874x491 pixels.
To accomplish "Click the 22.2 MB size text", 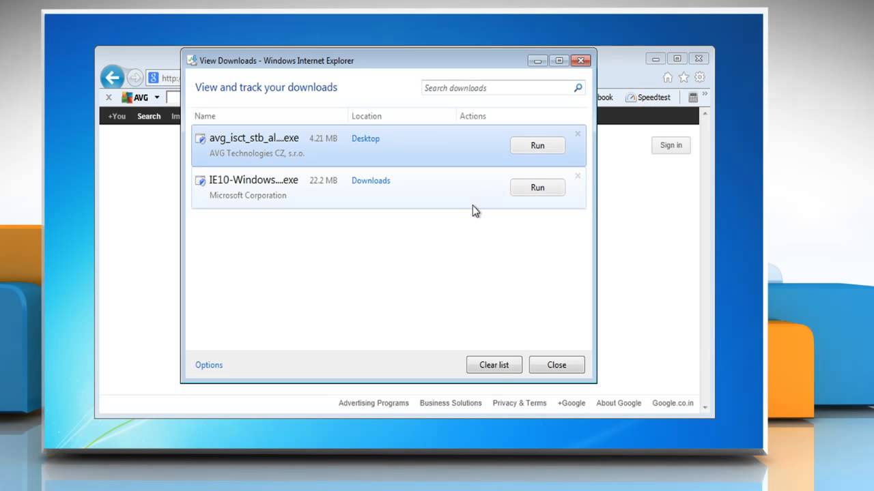I will 323,181.
